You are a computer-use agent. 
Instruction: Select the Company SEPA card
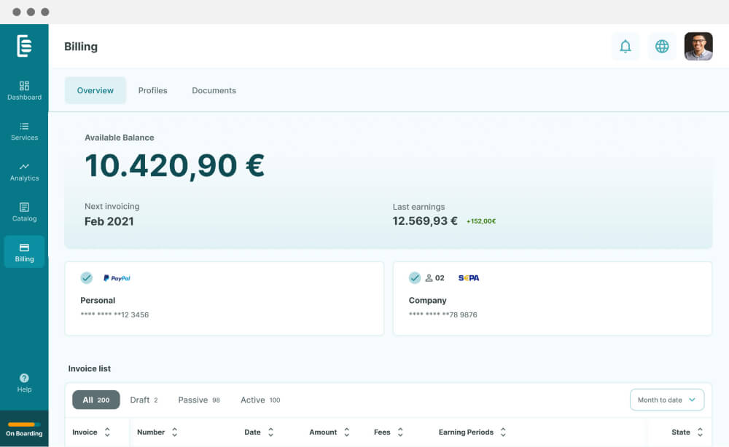coord(553,298)
